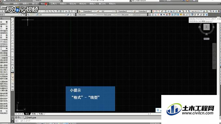
Task: Click the 英 input method indicator
Action: click(158, 110)
